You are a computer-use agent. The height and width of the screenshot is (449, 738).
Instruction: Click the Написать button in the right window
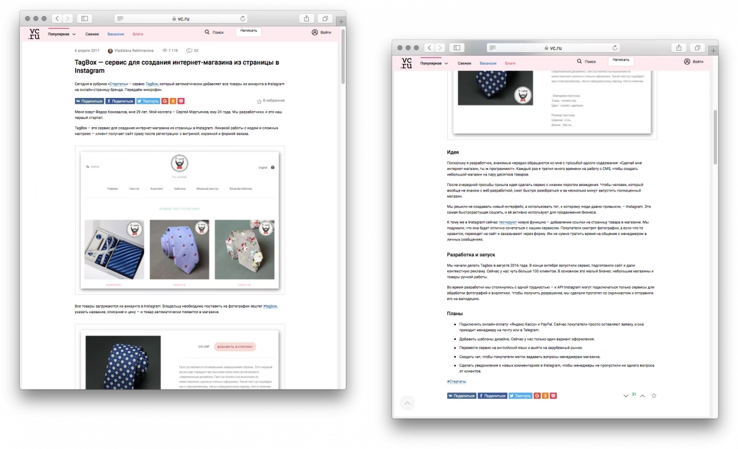(x=621, y=61)
